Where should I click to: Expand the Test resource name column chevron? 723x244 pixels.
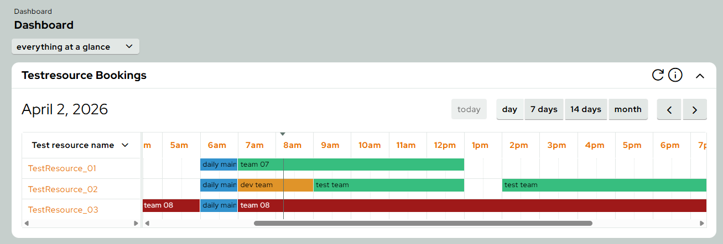[x=125, y=145]
